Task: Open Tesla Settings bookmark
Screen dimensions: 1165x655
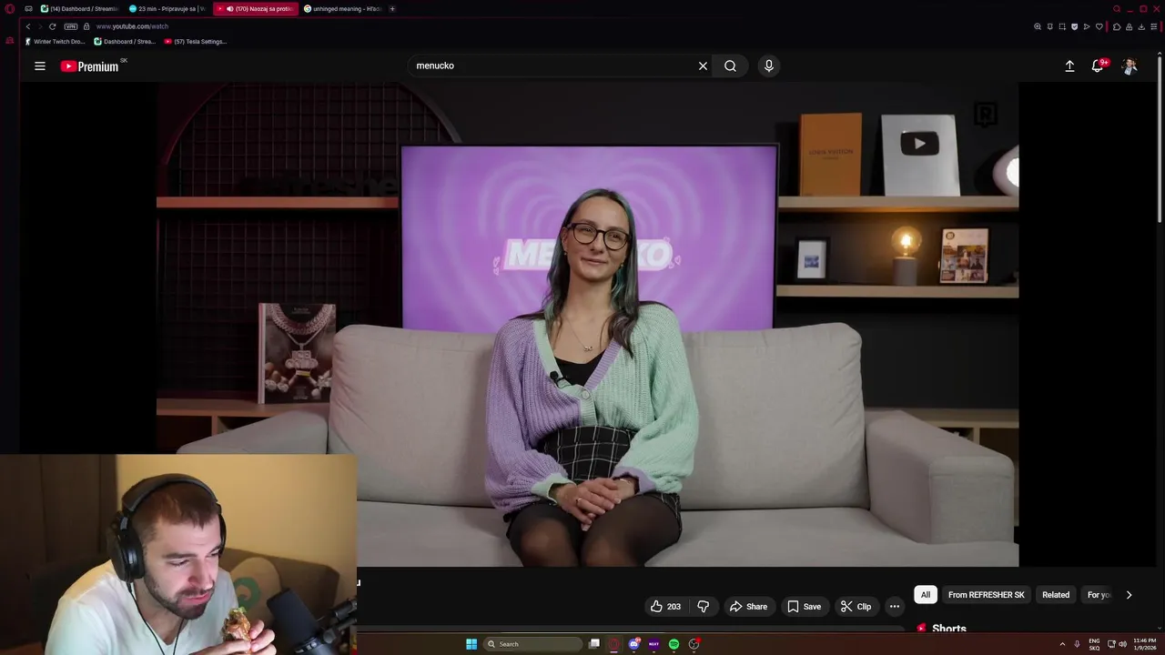Action: coord(195,42)
